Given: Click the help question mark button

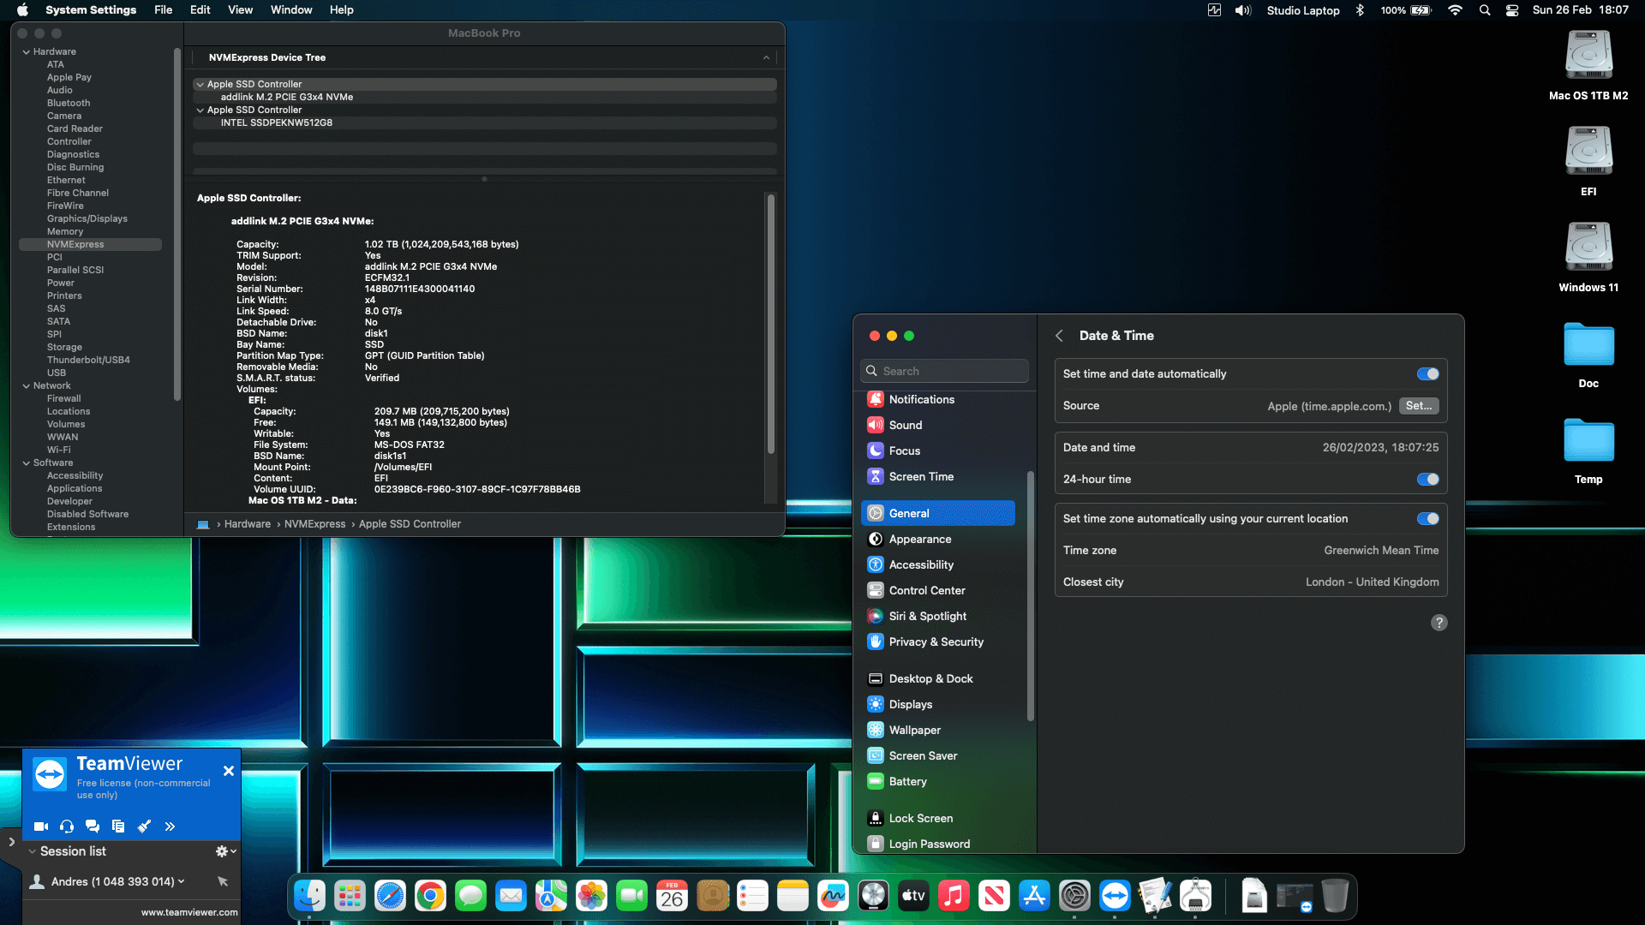Looking at the screenshot, I should 1439,623.
